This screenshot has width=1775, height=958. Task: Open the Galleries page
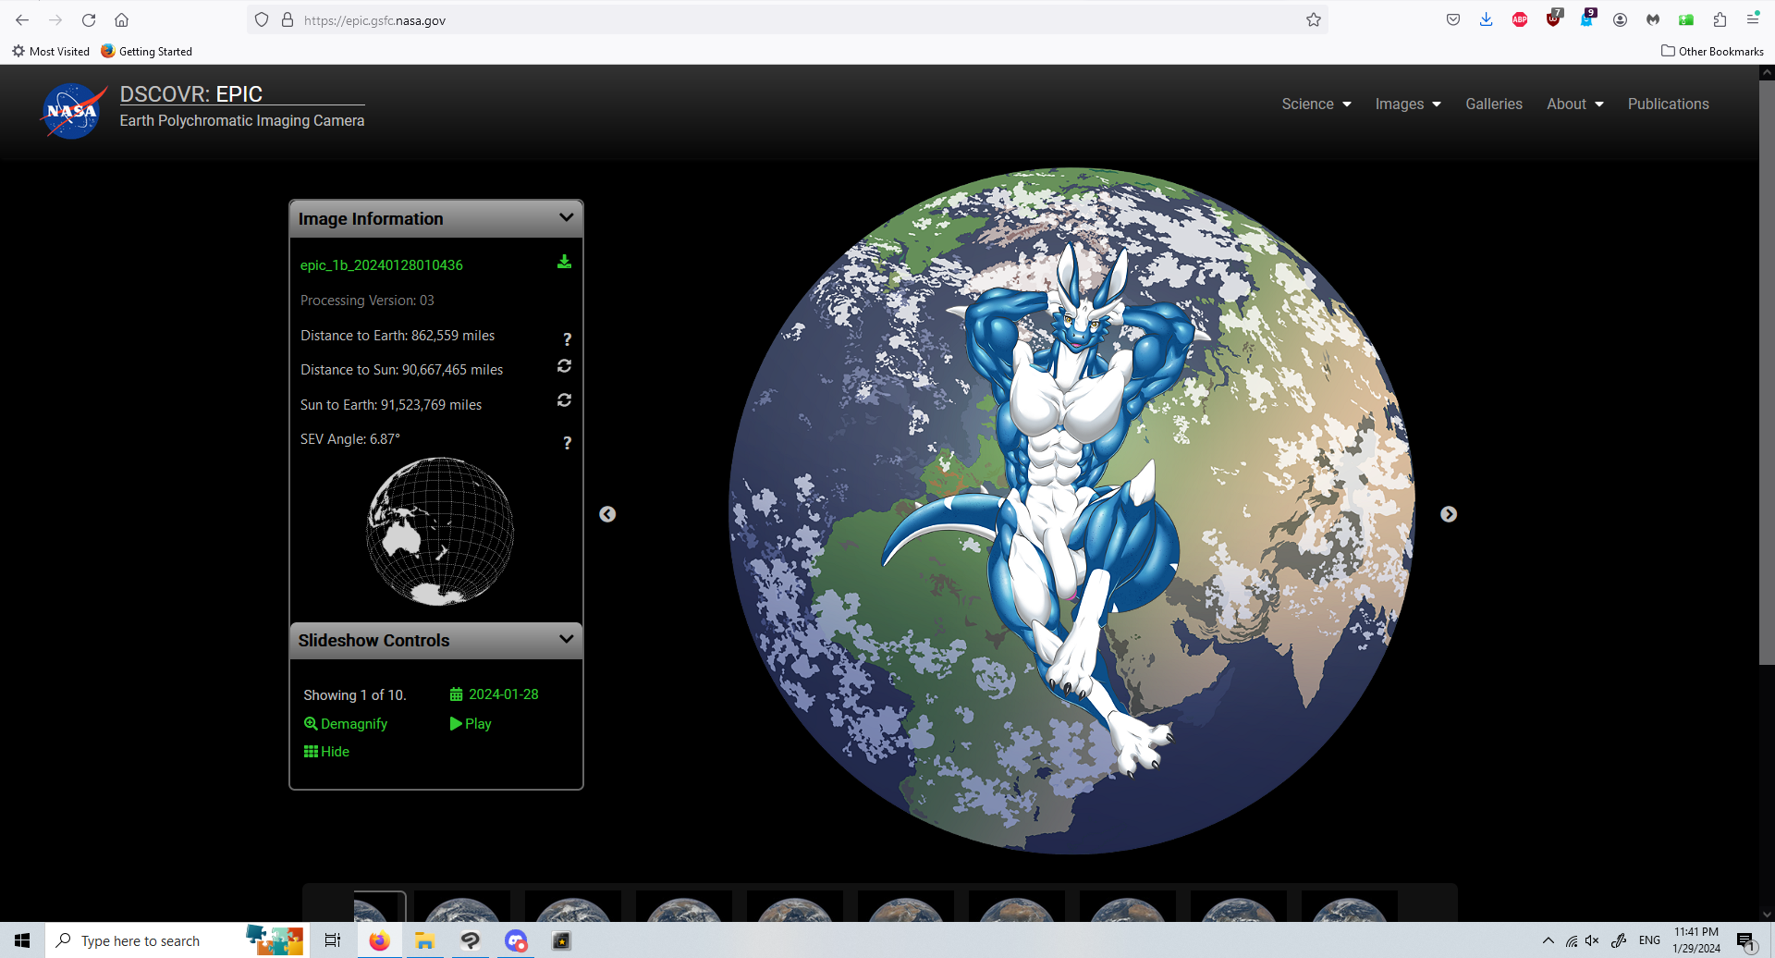click(x=1494, y=104)
